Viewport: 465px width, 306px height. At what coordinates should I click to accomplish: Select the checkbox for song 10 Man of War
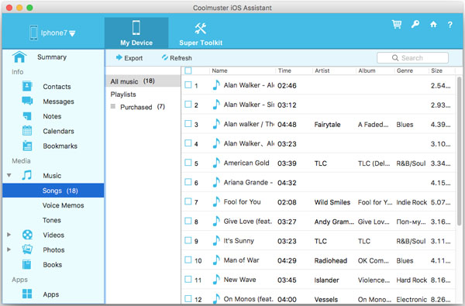188,260
